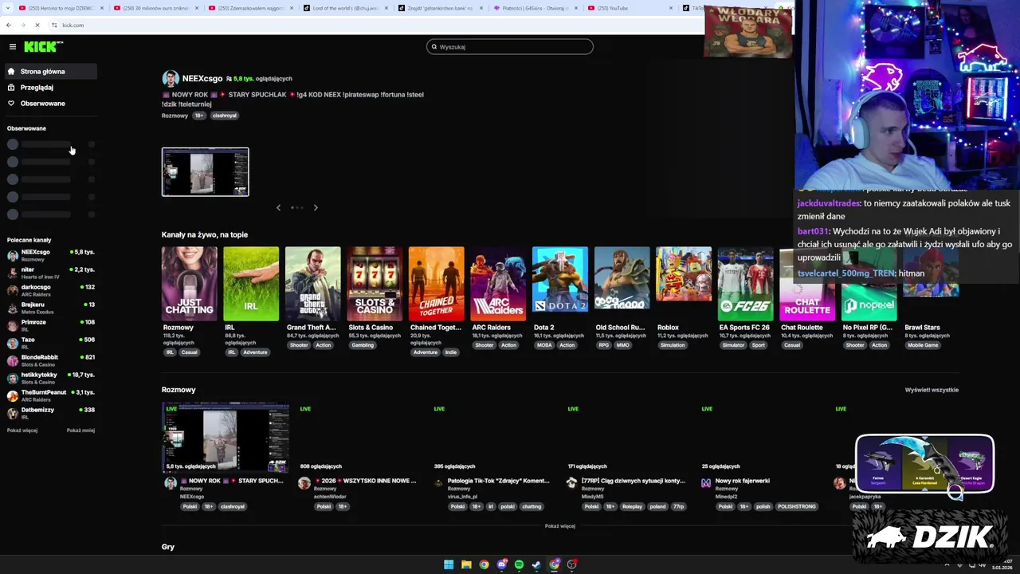Screen dimensions: 1020x574
Task: Open the browser tab search dropdown
Action: click(9, 8)
